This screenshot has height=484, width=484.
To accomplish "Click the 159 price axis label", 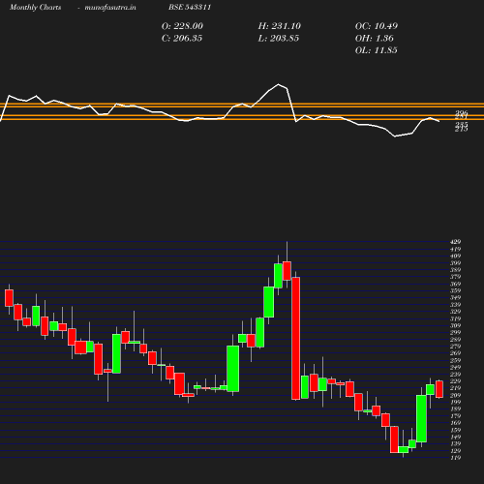I will [456, 430].
